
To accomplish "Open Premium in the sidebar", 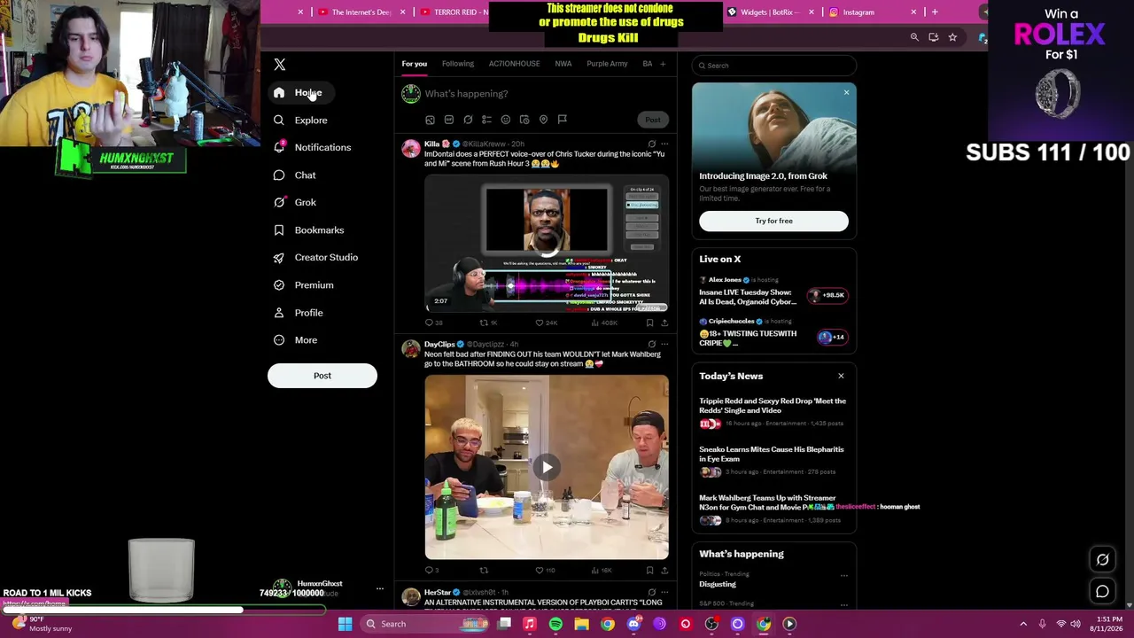I will pyautogui.click(x=303, y=285).
